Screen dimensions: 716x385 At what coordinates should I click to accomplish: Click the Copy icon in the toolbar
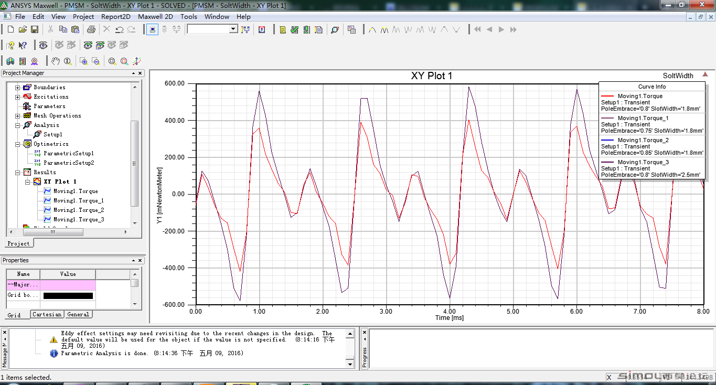[x=62, y=29]
